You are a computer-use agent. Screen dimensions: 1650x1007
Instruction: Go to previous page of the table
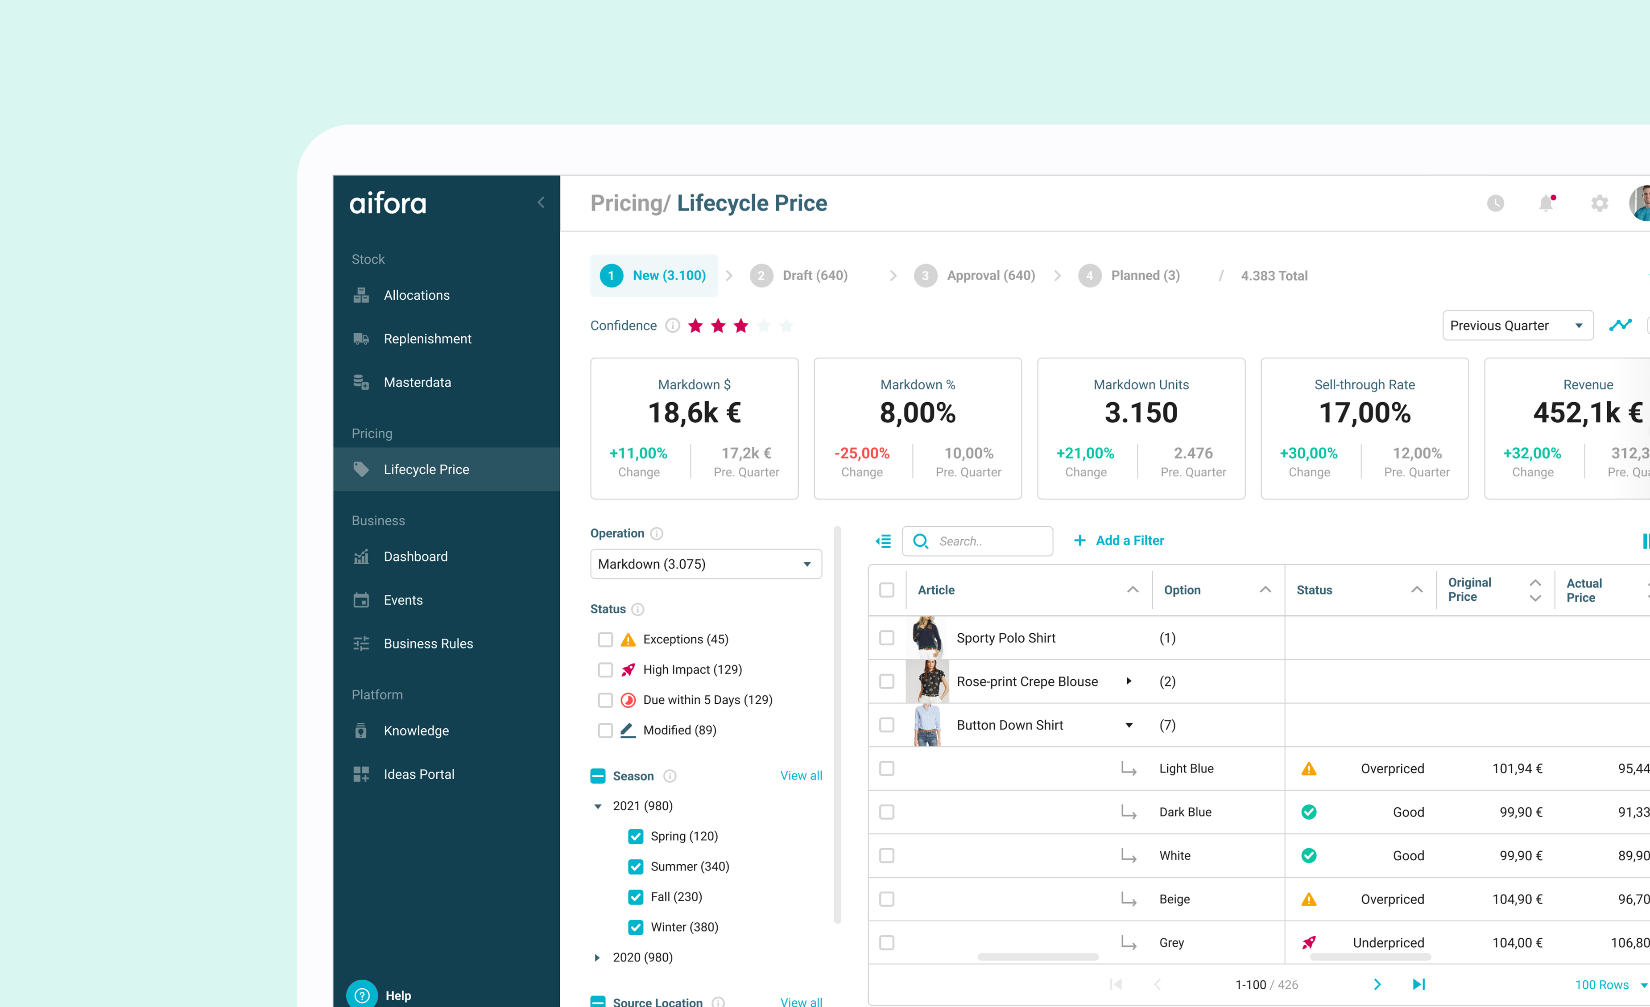coord(1157,984)
